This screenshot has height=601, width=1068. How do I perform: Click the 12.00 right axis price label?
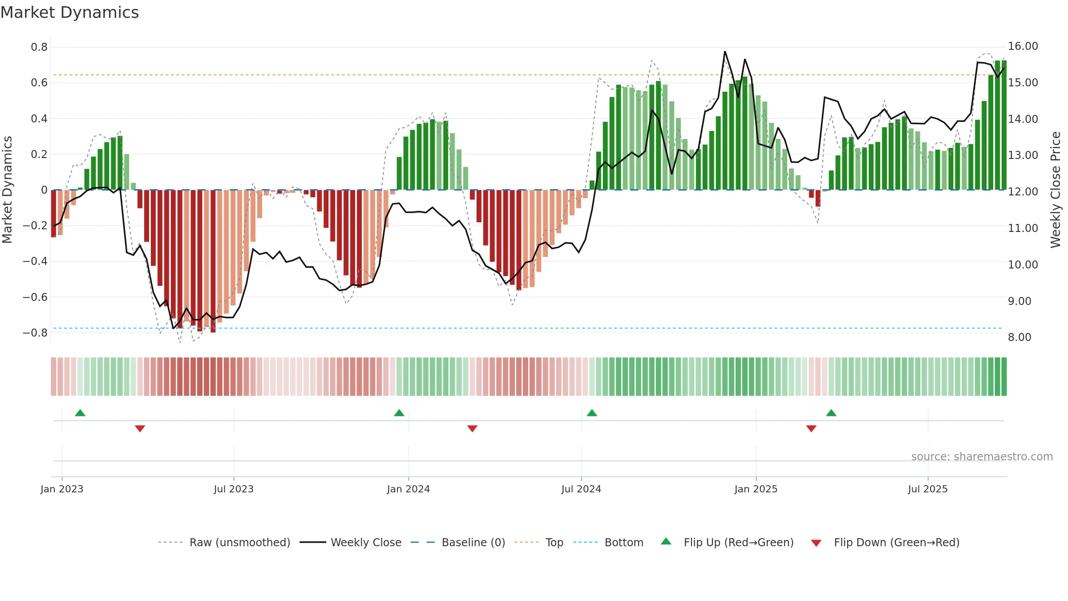coord(1023,191)
